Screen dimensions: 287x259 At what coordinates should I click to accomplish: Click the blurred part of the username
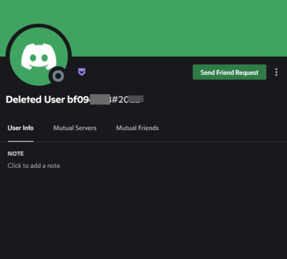click(100, 100)
